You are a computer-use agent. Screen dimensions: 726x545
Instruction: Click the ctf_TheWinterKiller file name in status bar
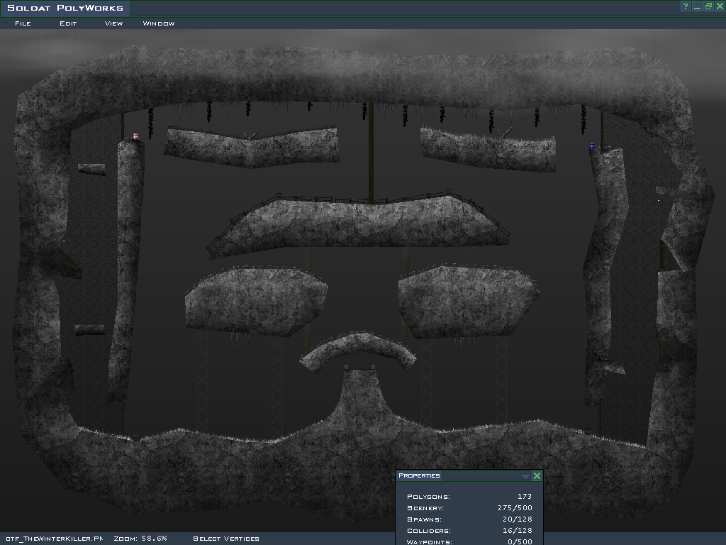coord(54,539)
